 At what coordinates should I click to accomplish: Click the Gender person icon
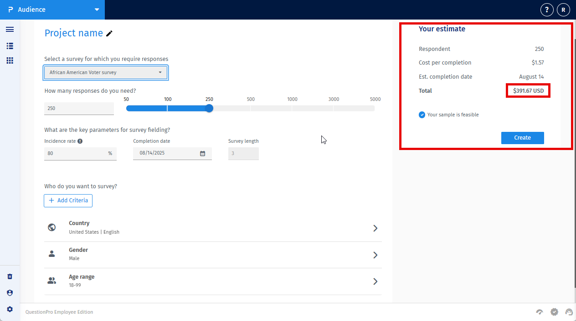[52, 254]
